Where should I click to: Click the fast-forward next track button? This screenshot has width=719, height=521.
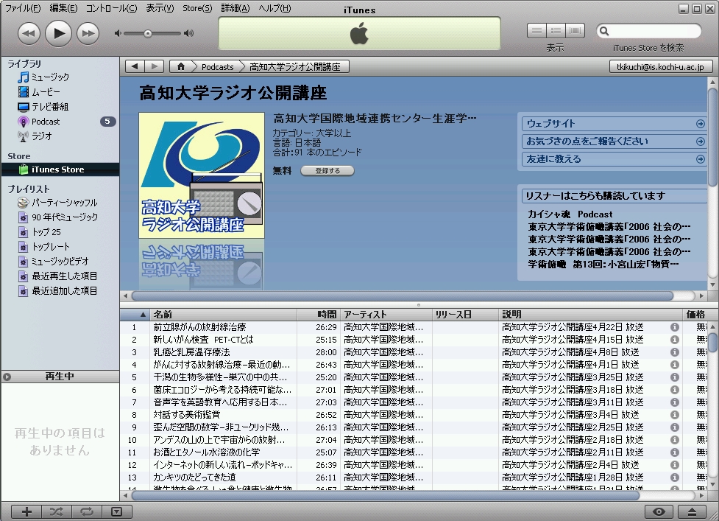[x=88, y=33]
